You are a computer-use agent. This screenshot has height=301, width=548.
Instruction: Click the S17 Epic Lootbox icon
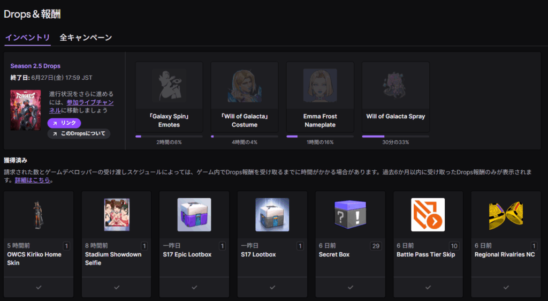coord(194,215)
